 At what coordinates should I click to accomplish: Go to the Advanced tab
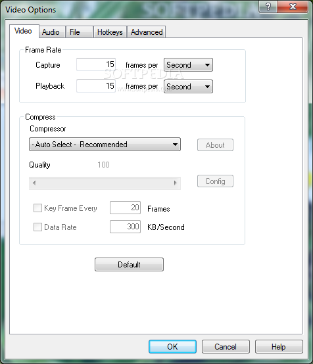pyautogui.click(x=147, y=32)
